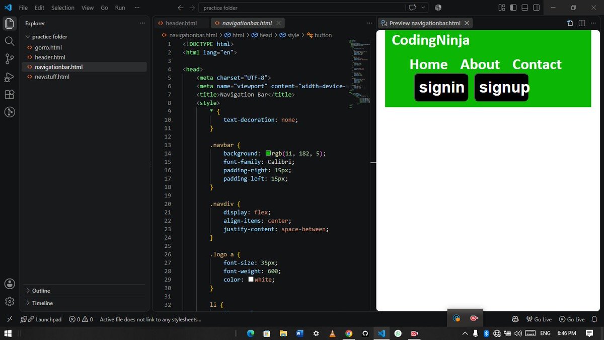Click the Launchpad status bar item

pyautogui.click(x=41, y=319)
